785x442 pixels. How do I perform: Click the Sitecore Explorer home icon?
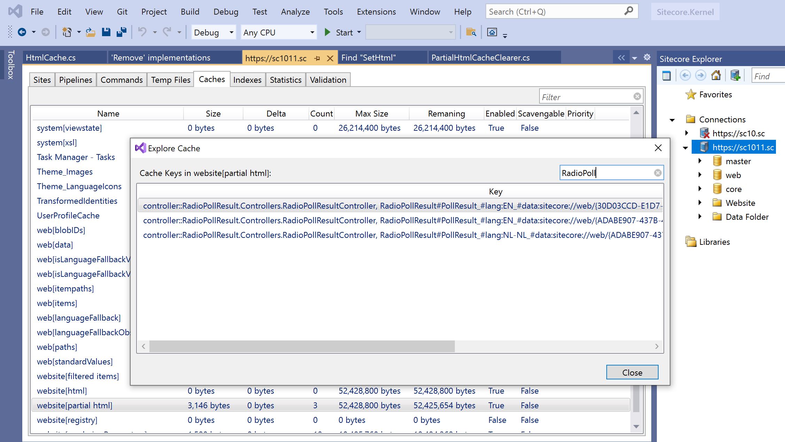click(716, 75)
